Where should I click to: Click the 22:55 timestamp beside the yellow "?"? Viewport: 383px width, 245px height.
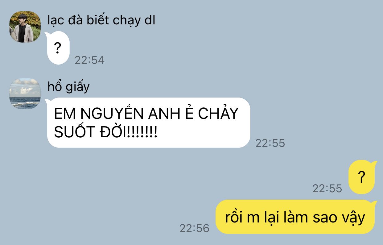[327, 189]
